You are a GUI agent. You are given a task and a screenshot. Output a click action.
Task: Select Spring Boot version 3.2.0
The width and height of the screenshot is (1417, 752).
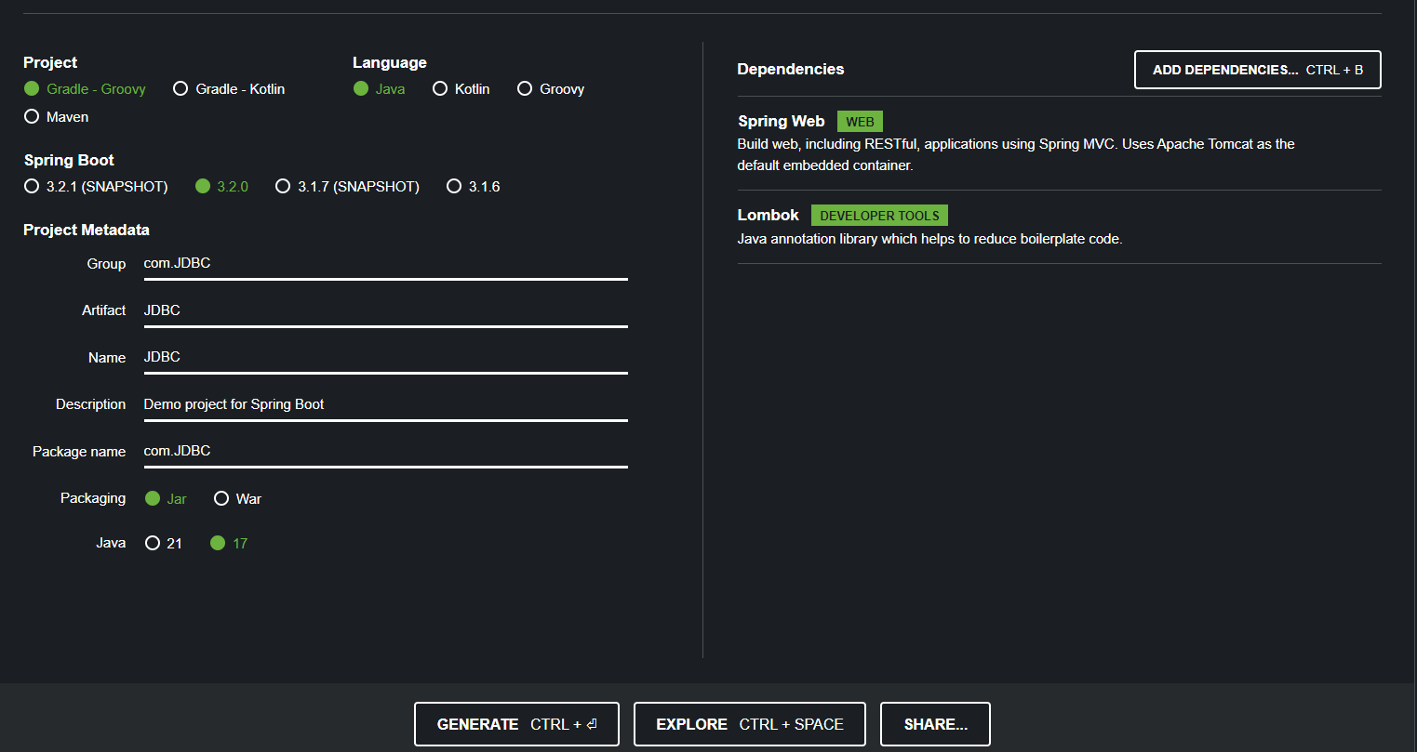(221, 187)
